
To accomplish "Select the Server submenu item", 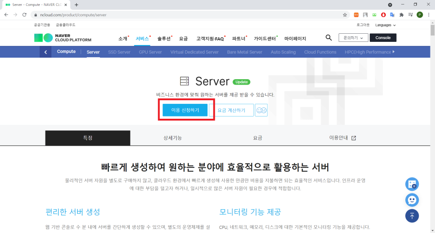I will click(93, 52).
